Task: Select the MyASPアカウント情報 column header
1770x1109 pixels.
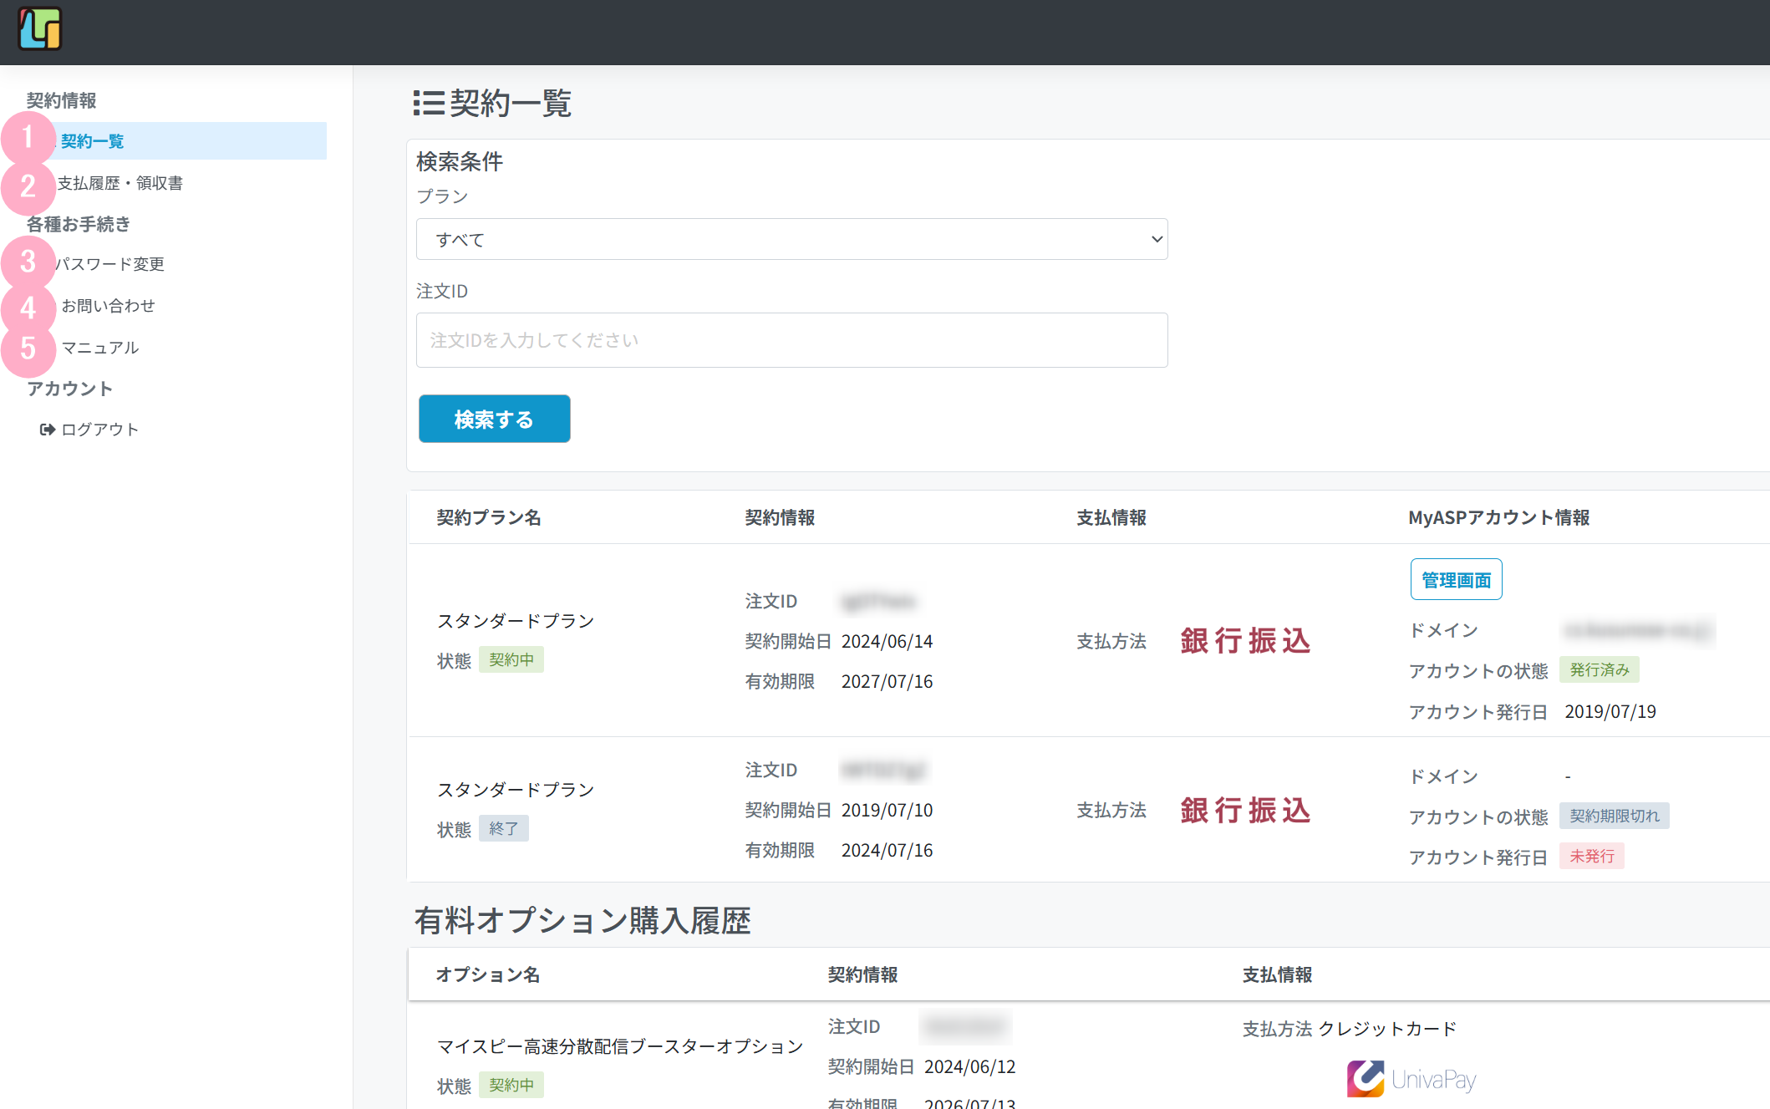Action: click(1498, 517)
